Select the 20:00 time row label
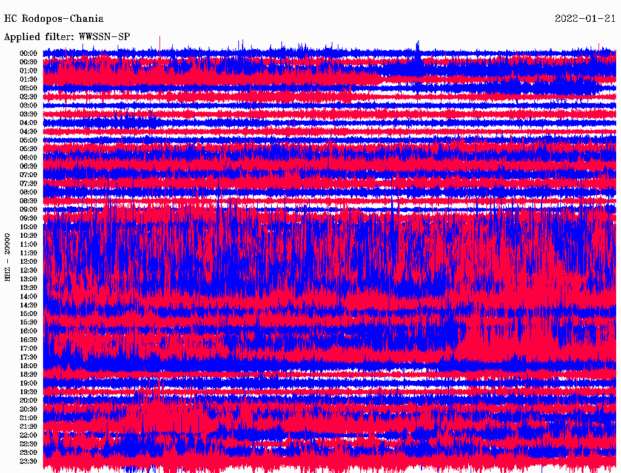This screenshot has width=621, height=473. pos(29,400)
